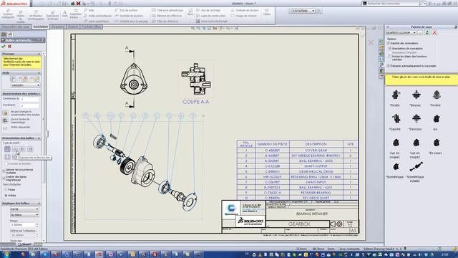Open the COTATION layer dropdown
458x258 pixels.
pos(313,11)
